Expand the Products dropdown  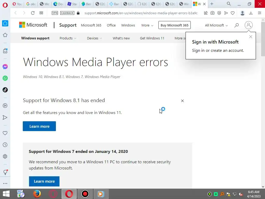click(x=68, y=38)
